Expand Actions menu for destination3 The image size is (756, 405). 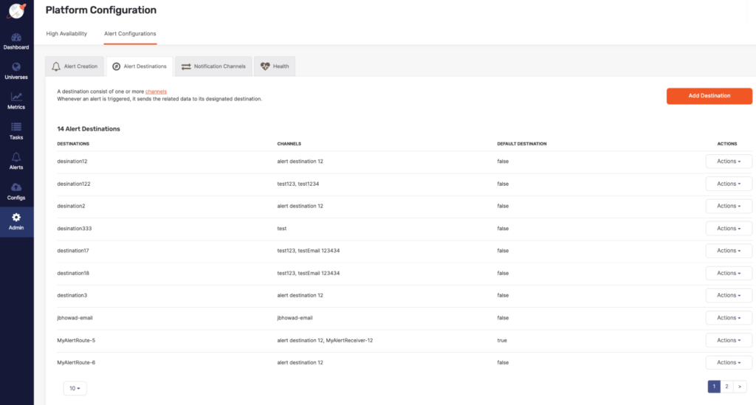pyautogui.click(x=729, y=296)
